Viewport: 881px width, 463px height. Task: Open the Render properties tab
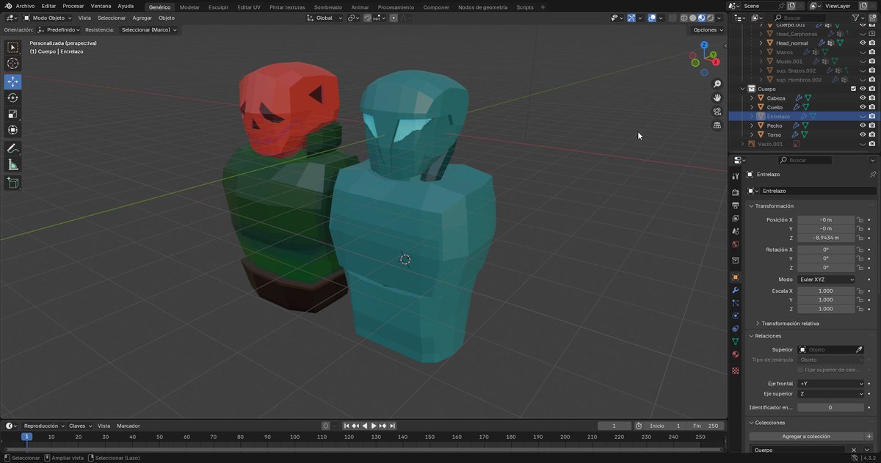[x=735, y=192]
